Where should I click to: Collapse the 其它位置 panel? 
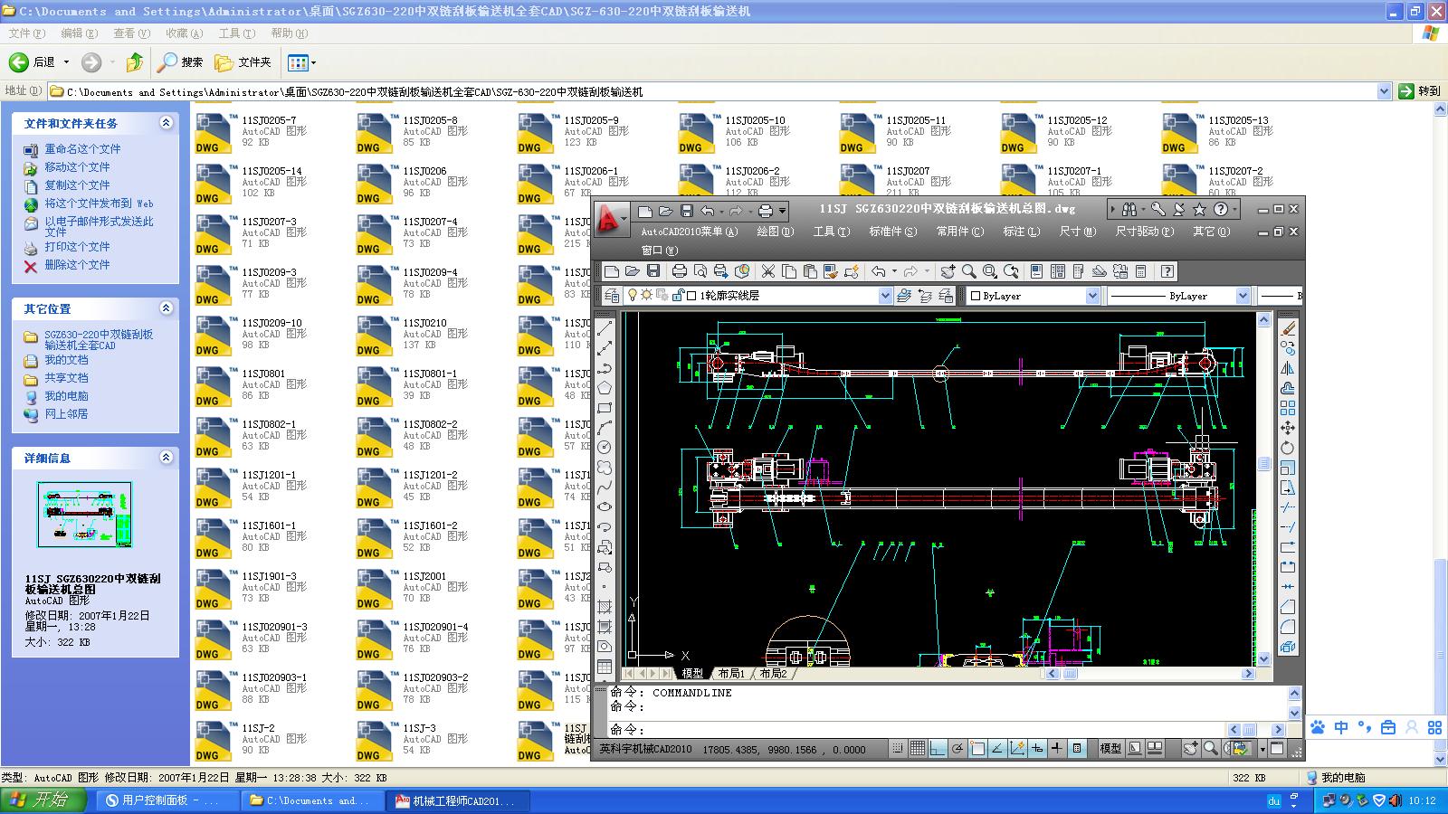tap(166, 308)
